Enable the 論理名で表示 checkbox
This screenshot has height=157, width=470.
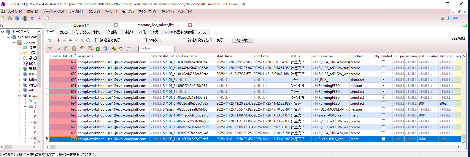tap(97, 40)
